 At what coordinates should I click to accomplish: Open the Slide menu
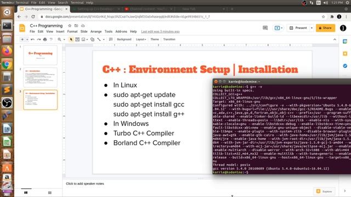click(x=84, y=32)
